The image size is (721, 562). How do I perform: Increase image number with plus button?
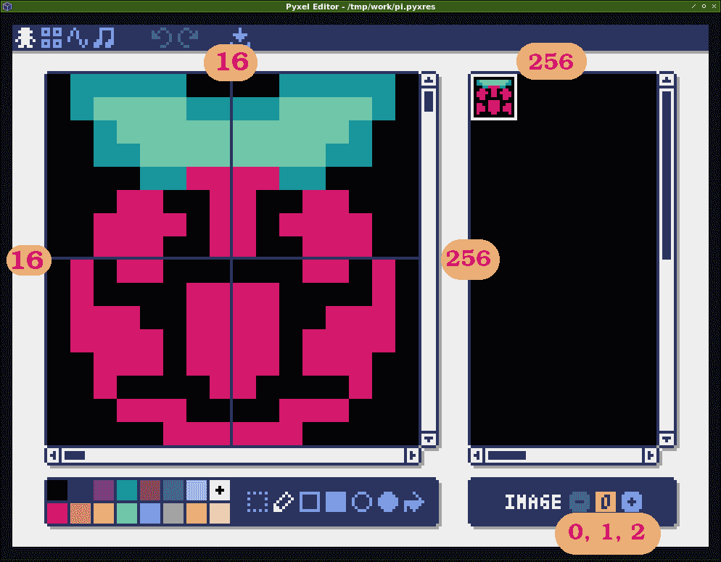632,502
